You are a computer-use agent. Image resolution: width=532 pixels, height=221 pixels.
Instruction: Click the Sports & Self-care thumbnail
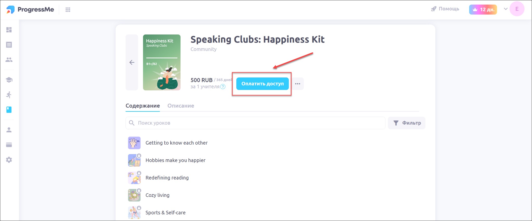coord(134,212)
